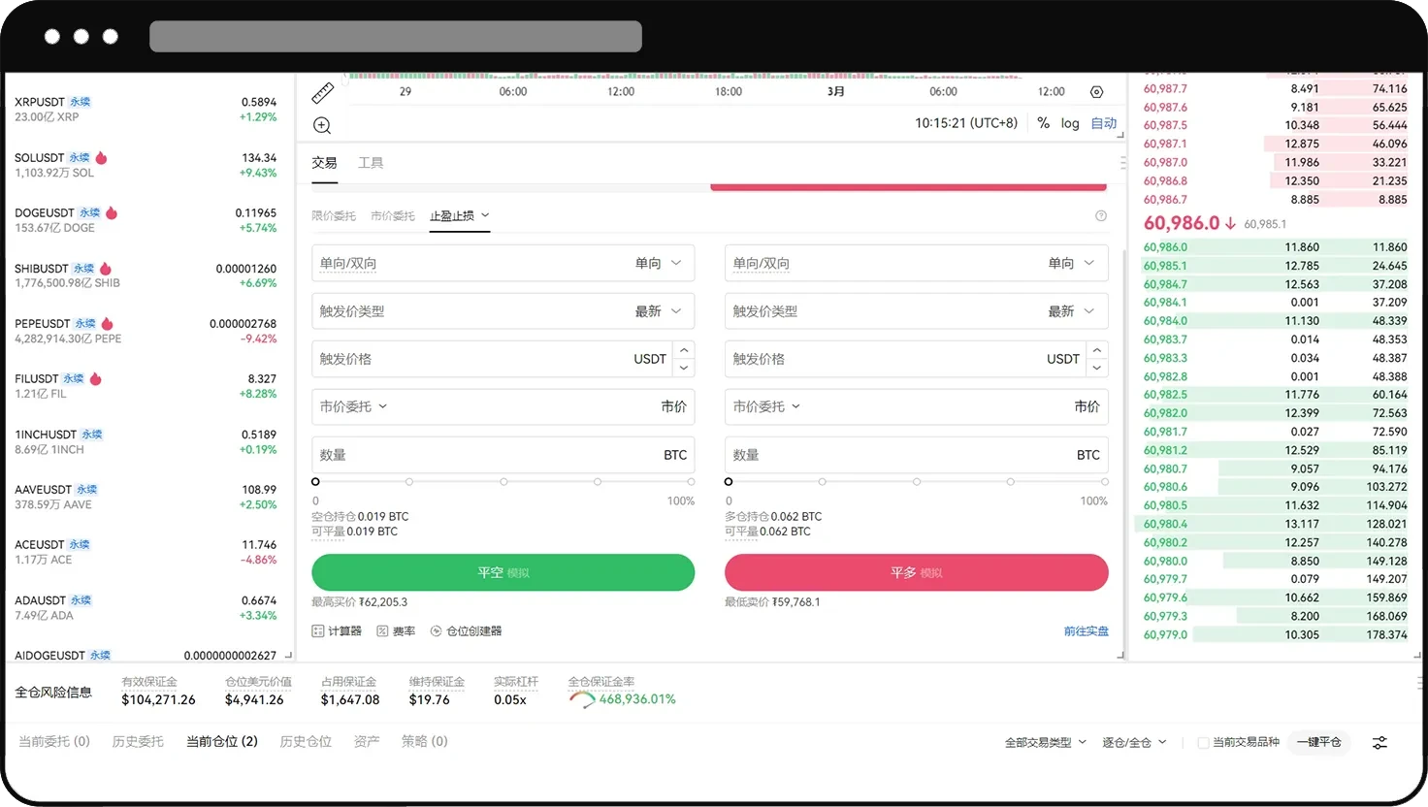Viewport: 1428px width, 807px height.
Task: Expand left 市价委托 order dropdown
Action: (353, 406)
